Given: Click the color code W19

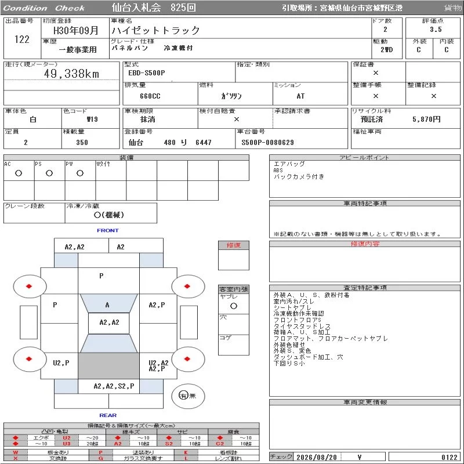Looking at the screenshot, I should pyautogui.click(x=92, y=119).
